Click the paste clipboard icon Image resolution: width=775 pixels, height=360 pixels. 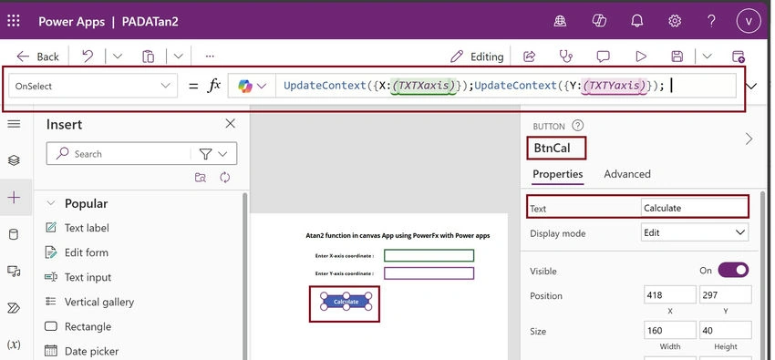[149, 57]
